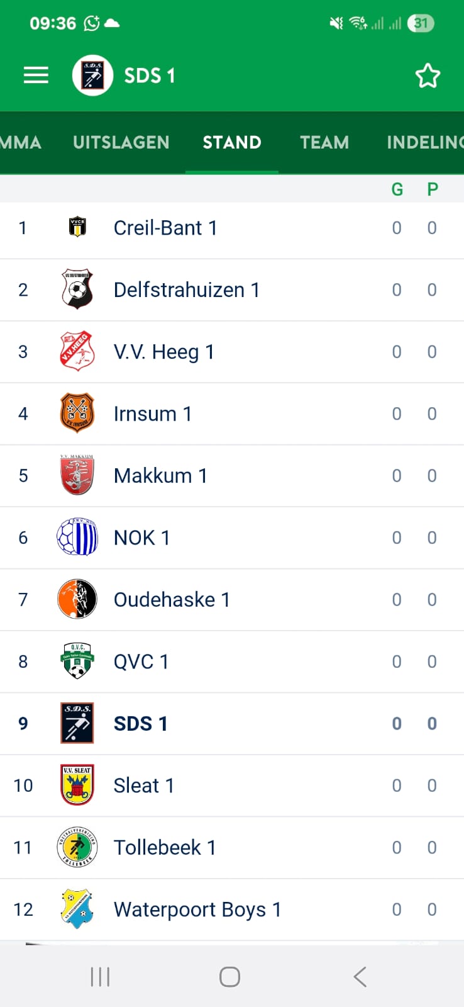The height and width of the screenshot is (1007, 464).
Task: Switch to the Uitslagen tab
Action: (121, 143)
